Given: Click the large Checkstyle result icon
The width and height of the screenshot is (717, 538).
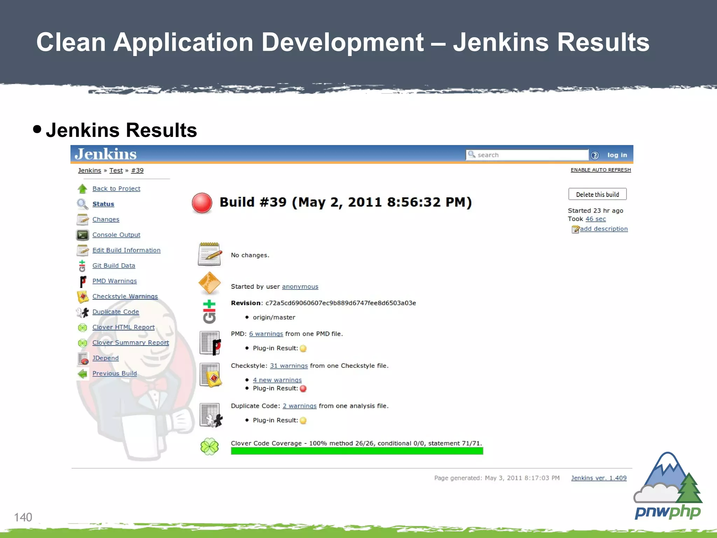Looking at the screenshot, I should pyautogui.click(x=210, y=375).
